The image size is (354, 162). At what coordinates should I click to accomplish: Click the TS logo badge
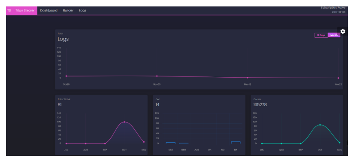click(9, 10)
